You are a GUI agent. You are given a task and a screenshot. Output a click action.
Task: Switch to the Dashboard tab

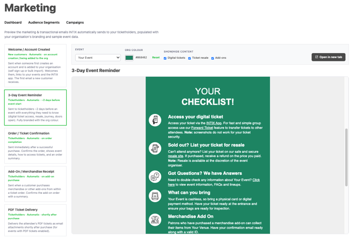coord(13,23)
